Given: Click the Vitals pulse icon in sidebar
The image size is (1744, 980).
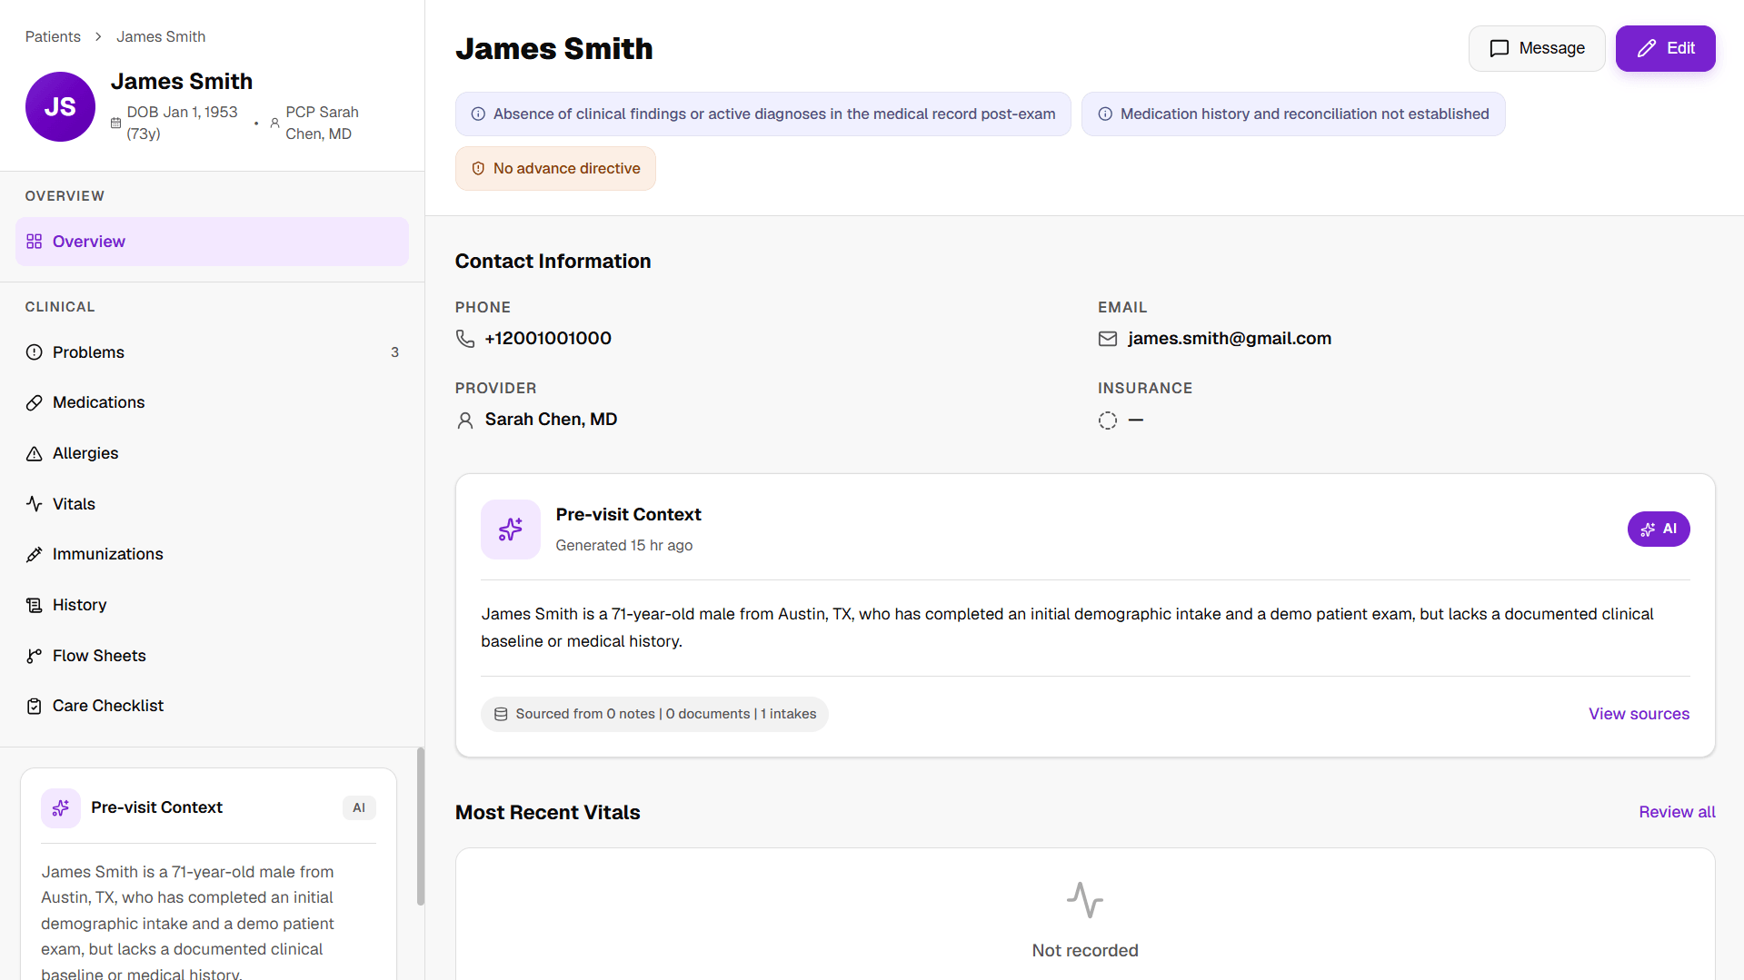Looking at the screenshot, I should click(x=35, y=504).
